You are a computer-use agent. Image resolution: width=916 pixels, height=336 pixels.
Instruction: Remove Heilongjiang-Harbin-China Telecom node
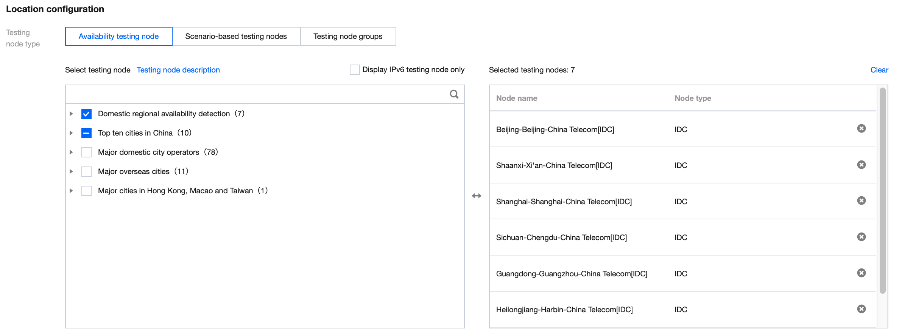861,309
